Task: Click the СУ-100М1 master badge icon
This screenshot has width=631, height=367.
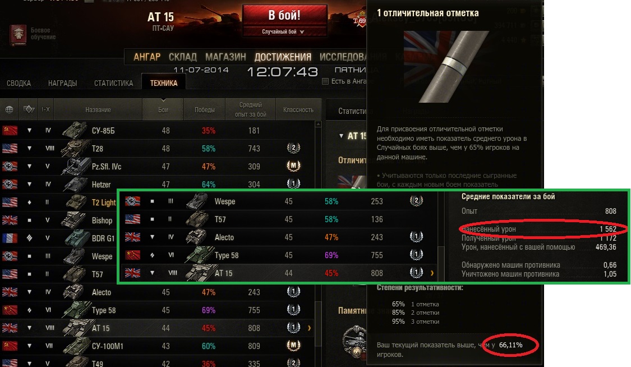Action: 293,345
